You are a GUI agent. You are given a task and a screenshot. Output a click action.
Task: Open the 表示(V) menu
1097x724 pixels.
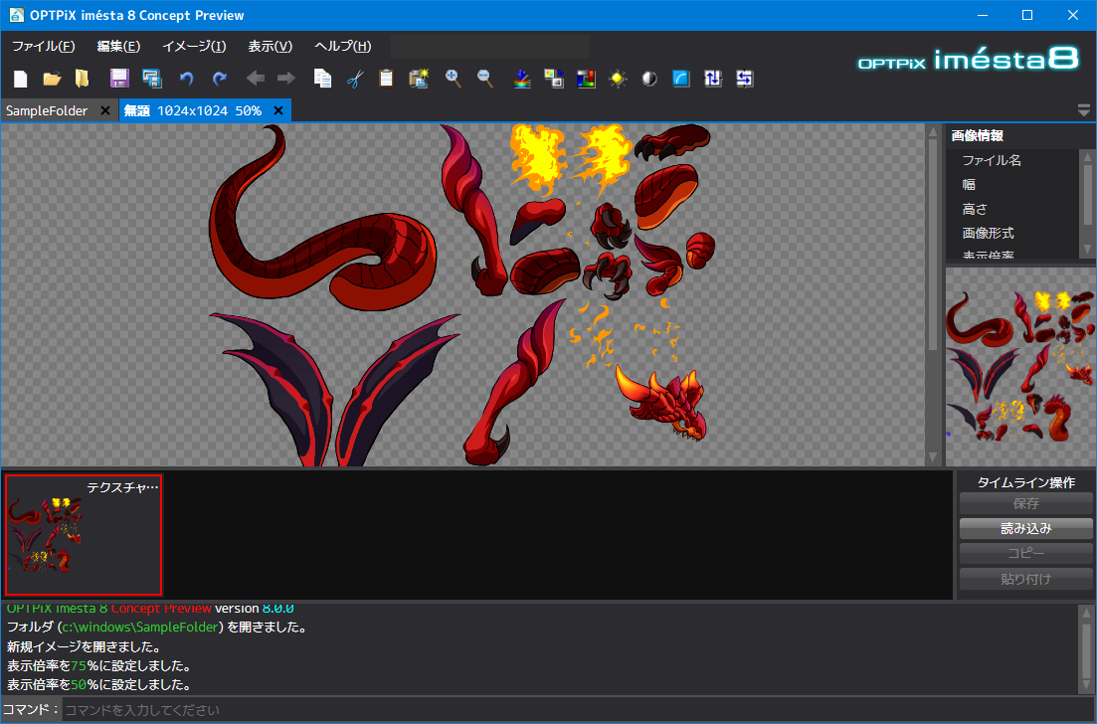tap(271, 46)
